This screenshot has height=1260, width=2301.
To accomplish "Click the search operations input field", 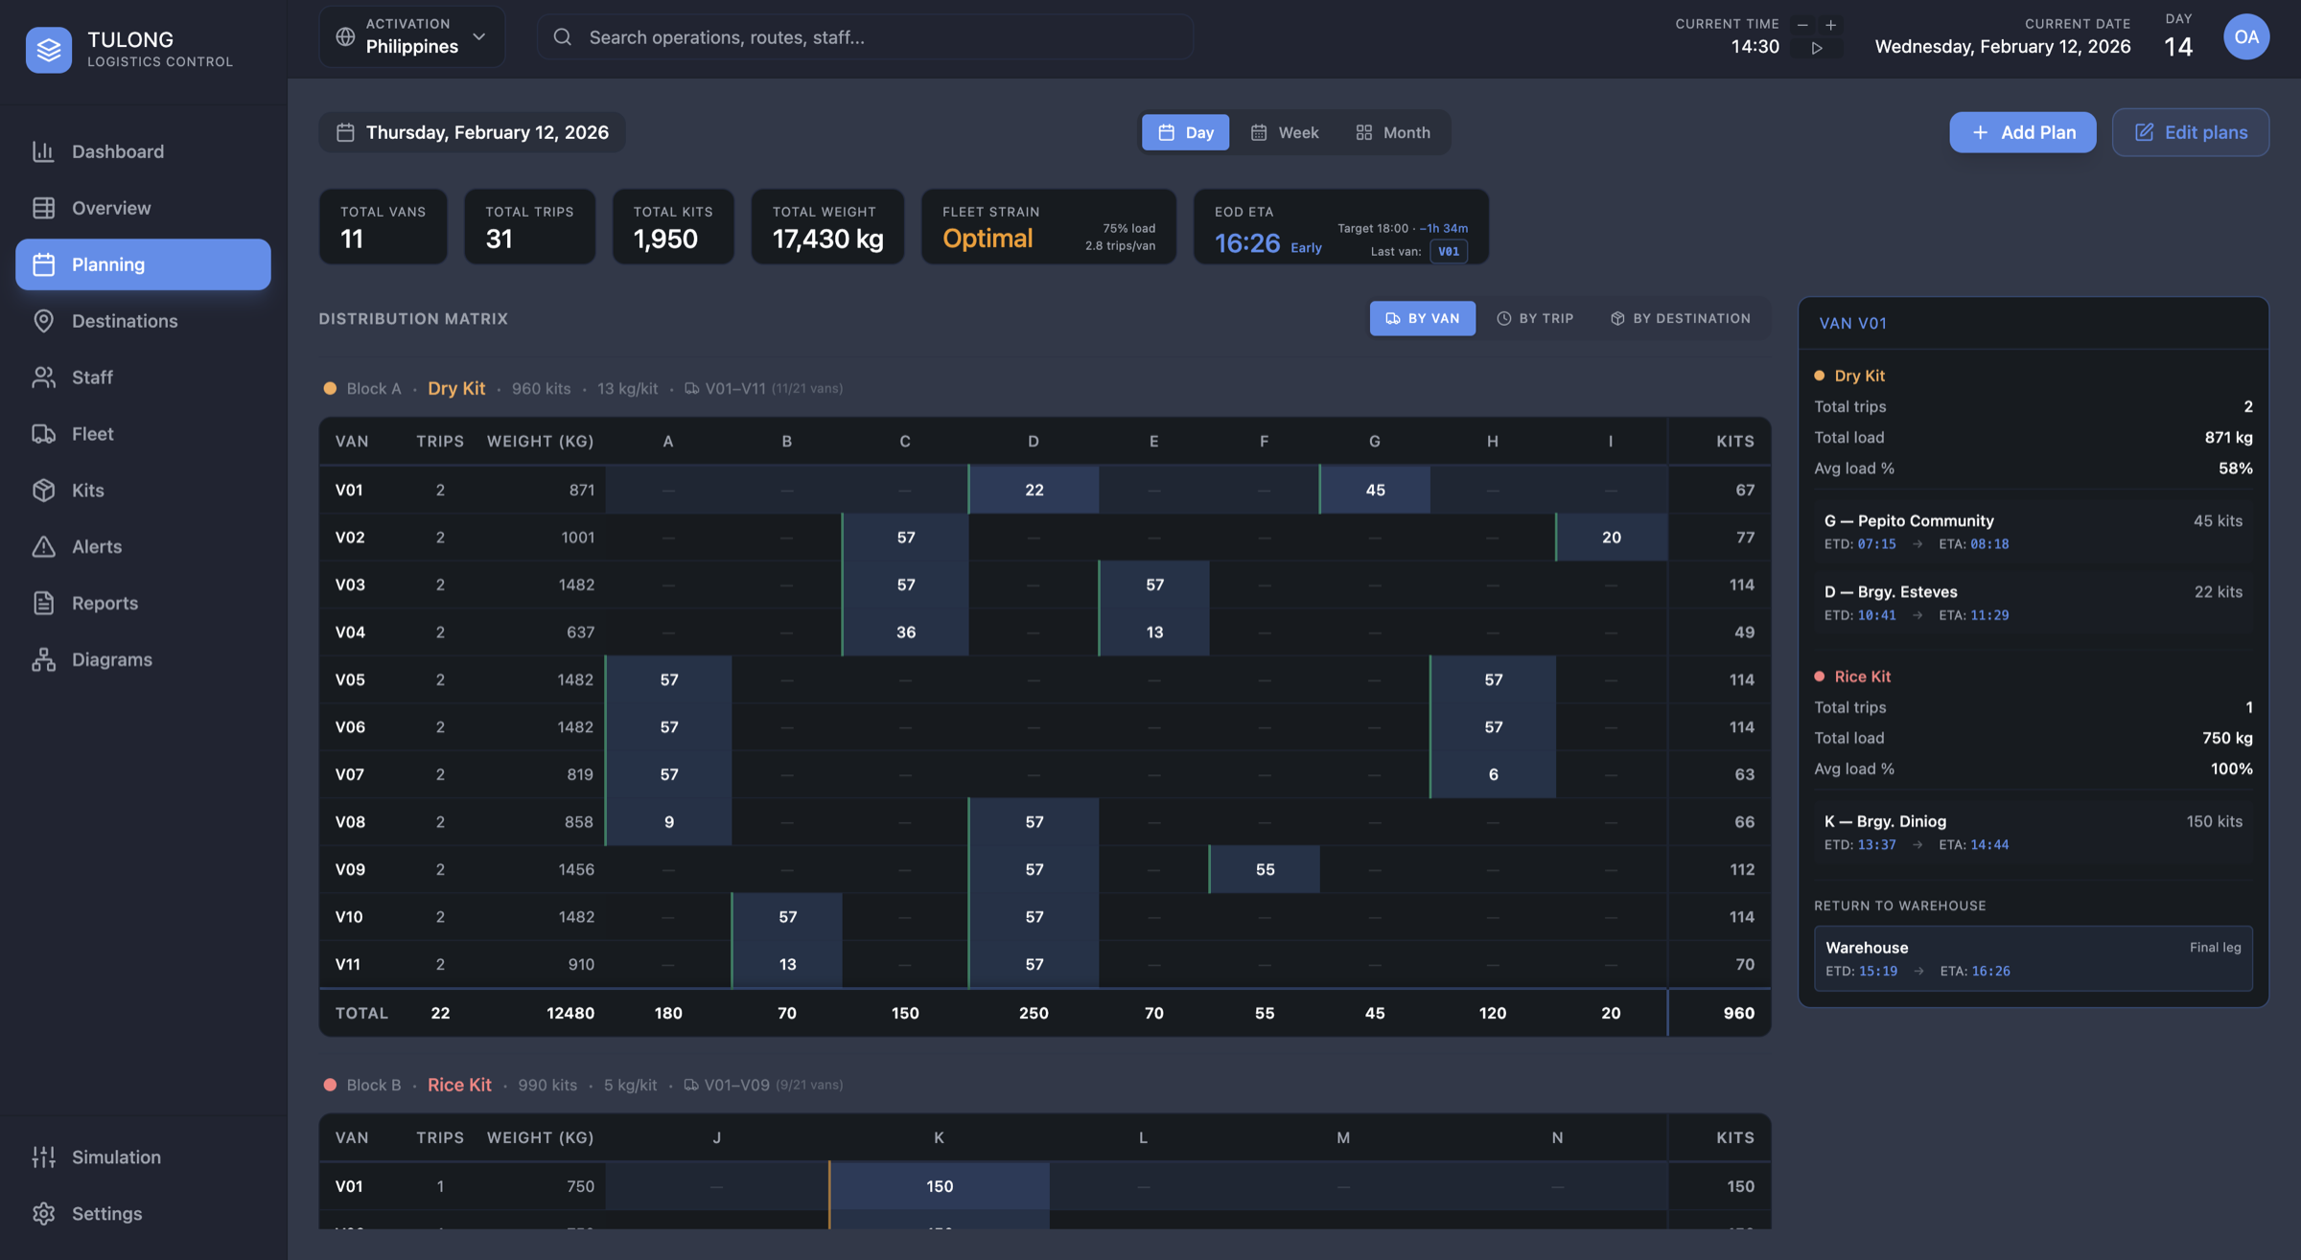I will click(865, 37).
